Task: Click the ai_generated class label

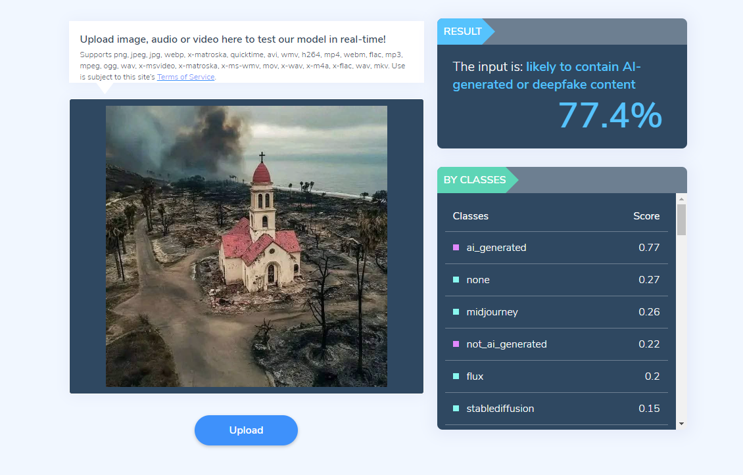Action: tap(496, 248)
